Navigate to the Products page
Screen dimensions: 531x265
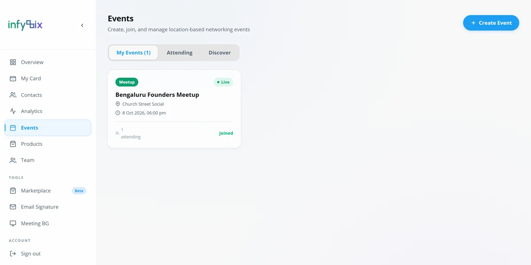48,144
